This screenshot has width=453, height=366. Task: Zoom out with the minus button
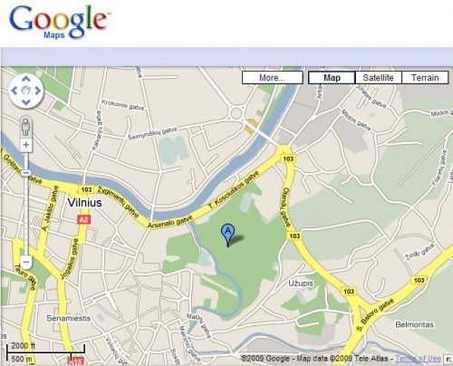(x=26, y=262)
